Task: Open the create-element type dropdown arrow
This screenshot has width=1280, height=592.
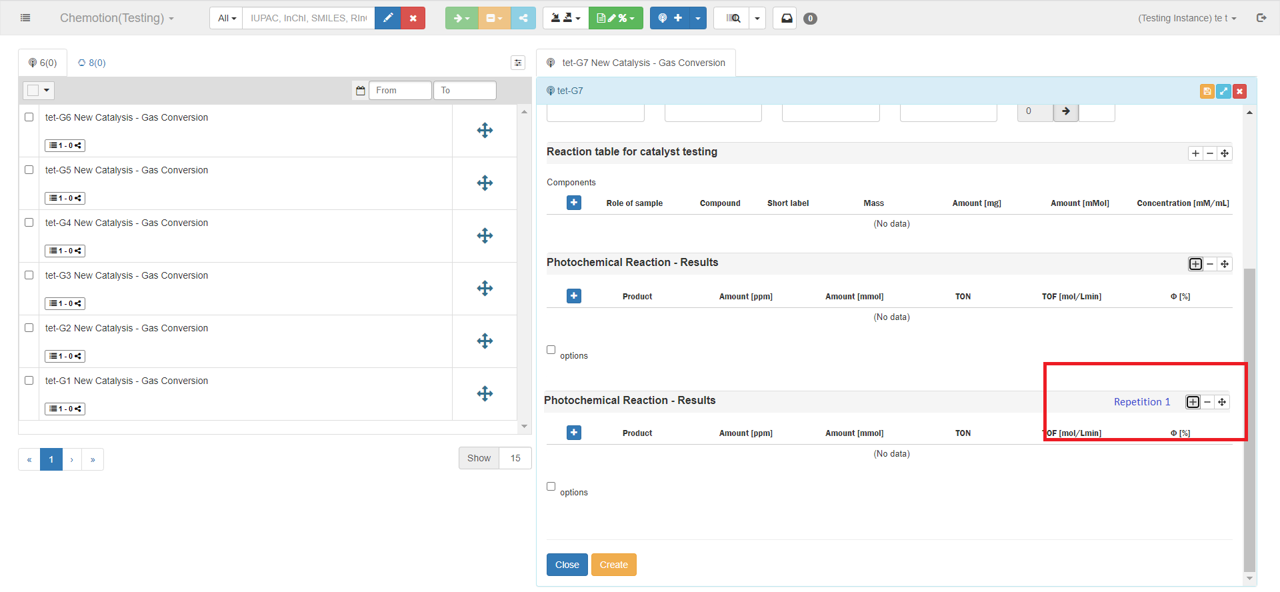Action: tap(698, 18)
